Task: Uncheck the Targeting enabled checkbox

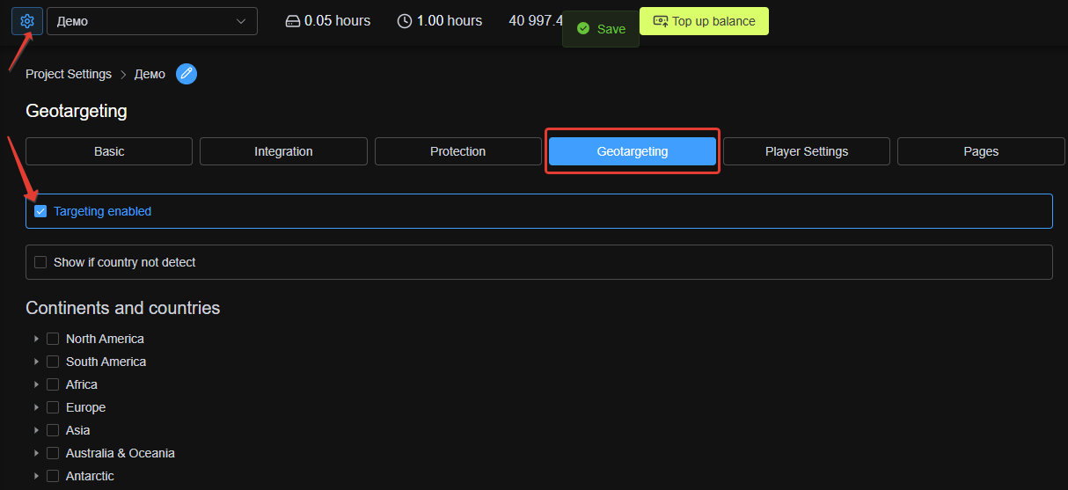Action: click(x=40, y=211)
